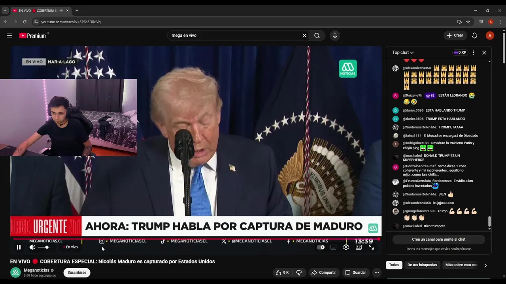
Task: Click the browser back arrow
Action: pos(6,22)
